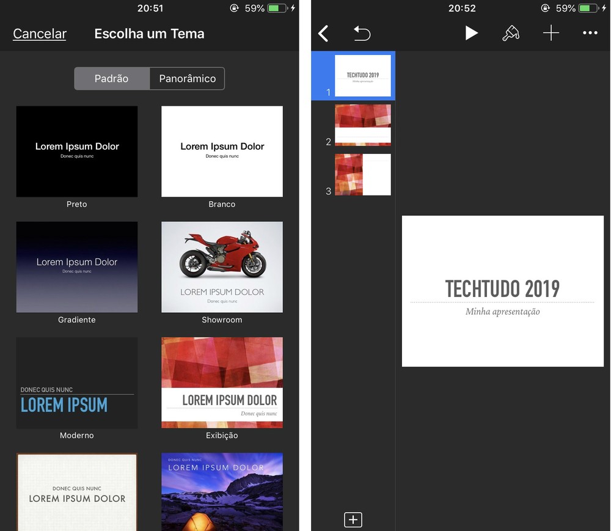
Task: Open the Format paintbrush tool
Action: [511, 33]
